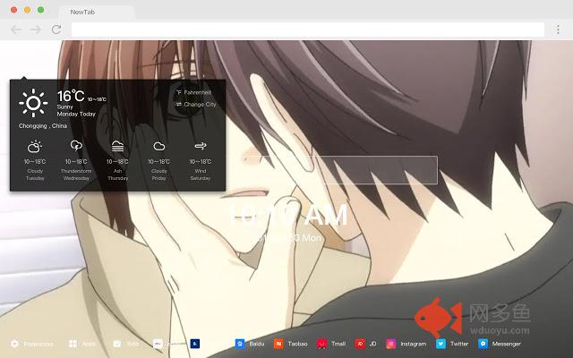Click the Chongqing, China location text
The image size is (573, 358).
click(43, 125)
